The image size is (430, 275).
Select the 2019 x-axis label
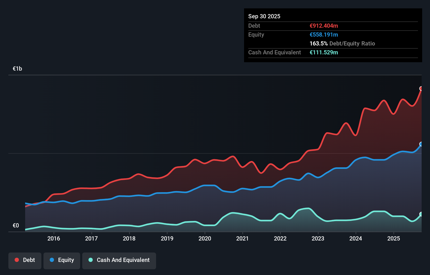click(167, 238)
